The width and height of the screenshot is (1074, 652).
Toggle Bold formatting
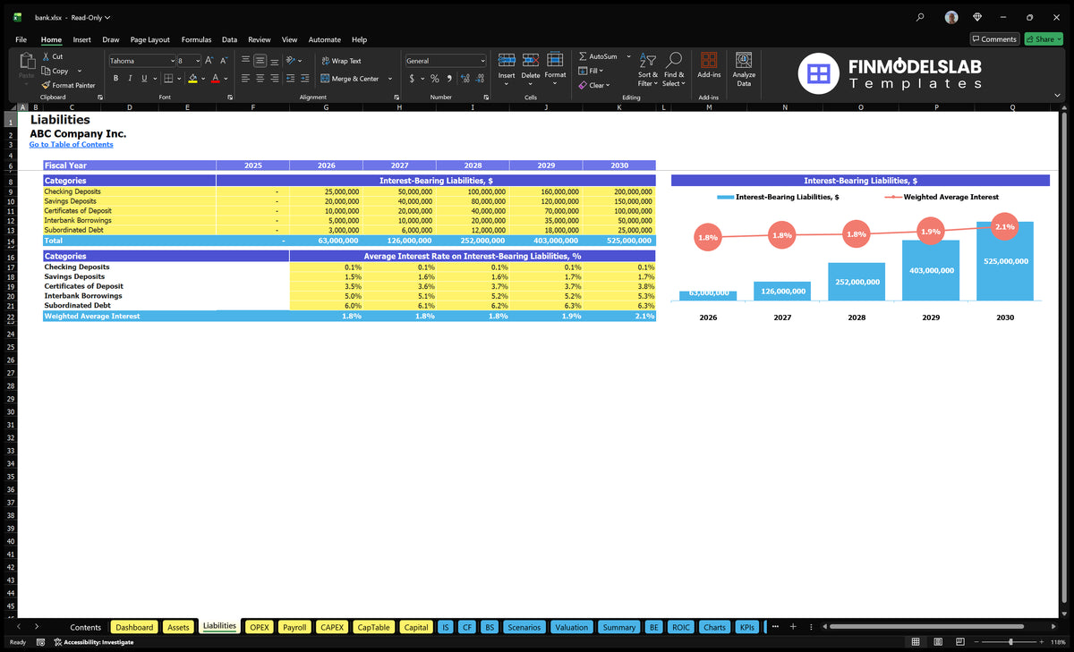point(116,79)
